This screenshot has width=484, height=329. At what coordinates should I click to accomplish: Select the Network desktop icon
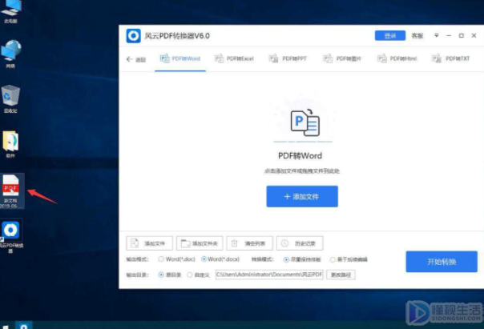coord(11,54)
